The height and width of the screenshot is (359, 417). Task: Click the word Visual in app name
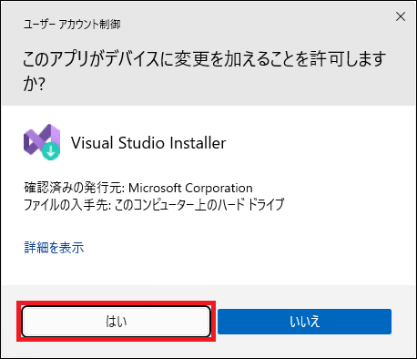pos(92,143)
